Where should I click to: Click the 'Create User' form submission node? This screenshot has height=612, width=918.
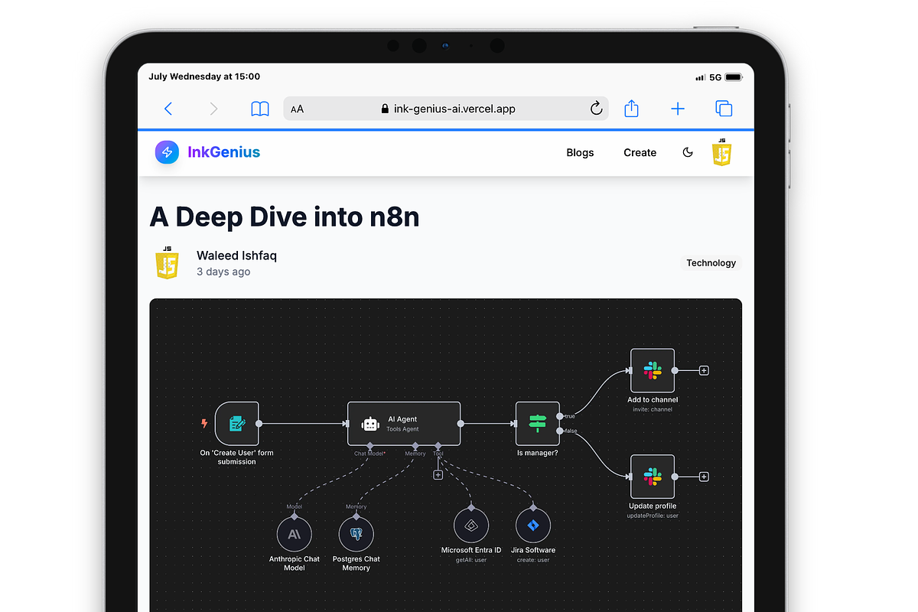tap(237, 423)
